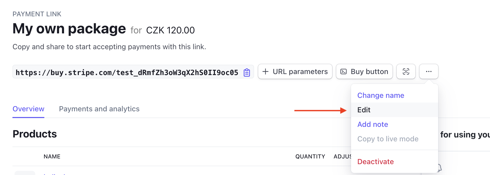Click the plus icon beside URL parameters
This screenshot has height=175, width=490.
pos(265,71)
